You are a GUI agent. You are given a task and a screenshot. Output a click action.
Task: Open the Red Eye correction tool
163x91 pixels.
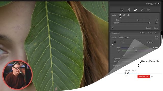pyautogui.click(x=142, y=10)
